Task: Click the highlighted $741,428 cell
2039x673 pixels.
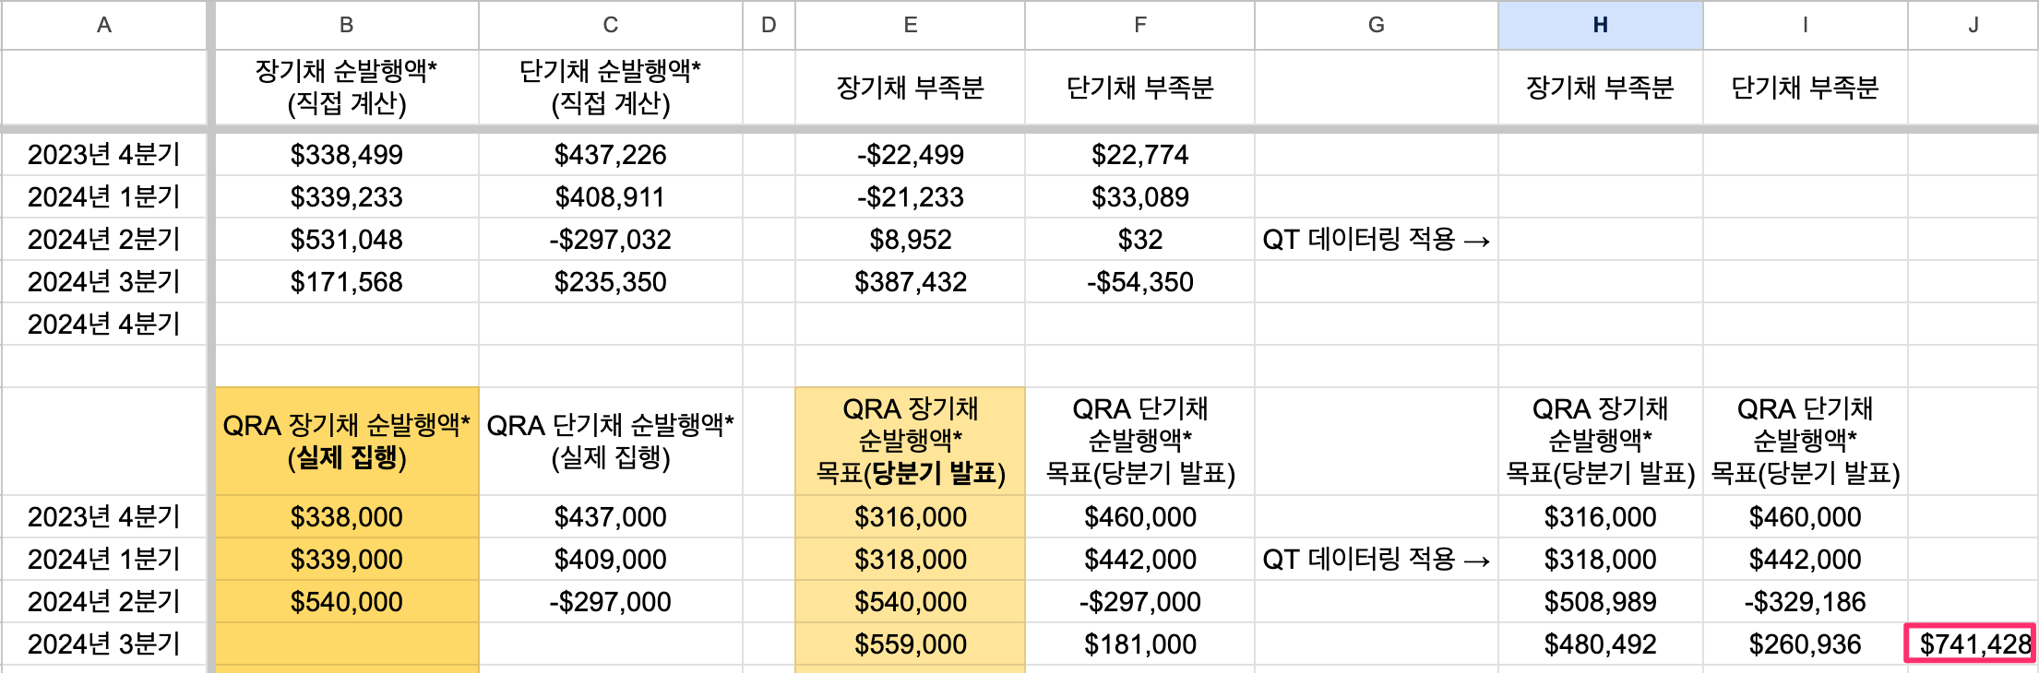Action: point(1973,643)
